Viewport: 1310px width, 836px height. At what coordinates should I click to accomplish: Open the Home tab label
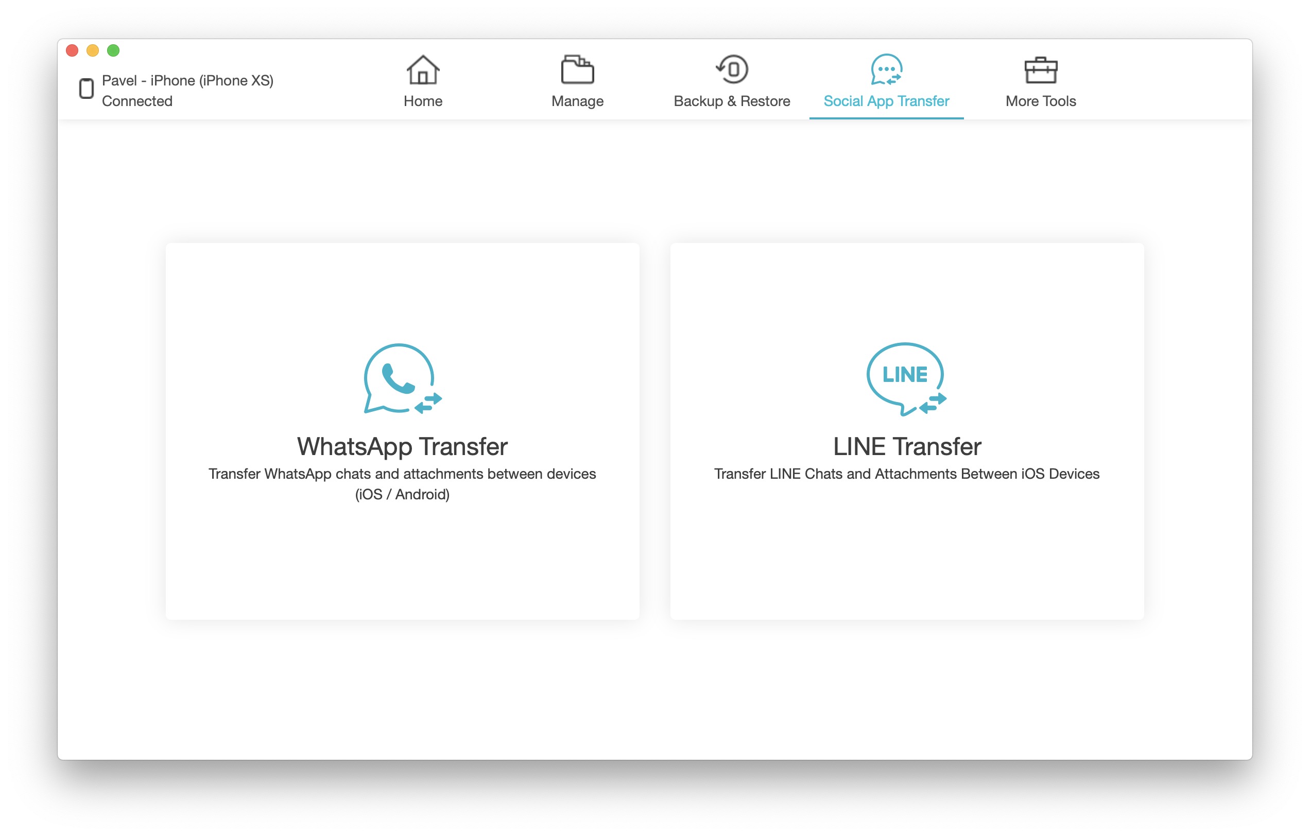point(423,101)
